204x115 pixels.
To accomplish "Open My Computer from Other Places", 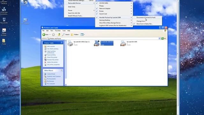I will (51, 84).
